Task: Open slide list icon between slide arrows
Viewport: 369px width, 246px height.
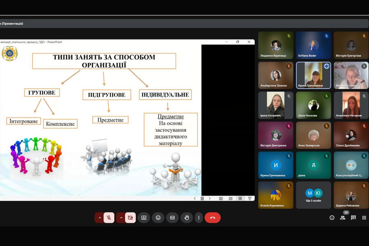Action: 202,198
